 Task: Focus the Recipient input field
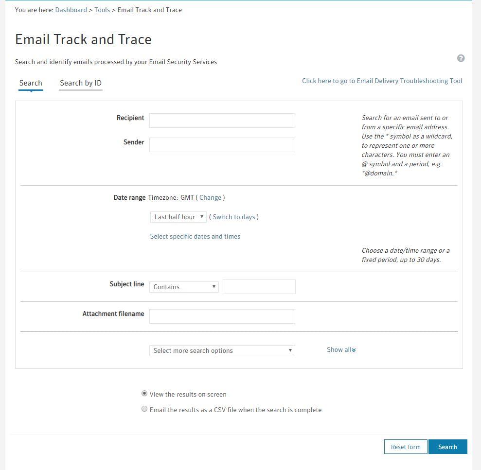click(222, 121)
